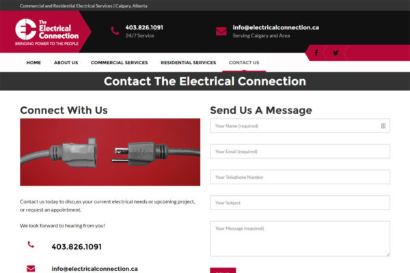Viewport: 410px width, 273px height.
Task: Click the autofill icon in name field
Action: (383, 126)
